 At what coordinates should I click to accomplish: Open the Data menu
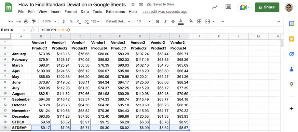click(x=85, y=12)
